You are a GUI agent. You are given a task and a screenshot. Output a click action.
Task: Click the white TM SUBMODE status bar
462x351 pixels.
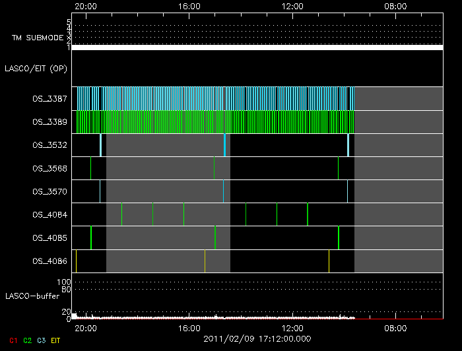point(257,48)
